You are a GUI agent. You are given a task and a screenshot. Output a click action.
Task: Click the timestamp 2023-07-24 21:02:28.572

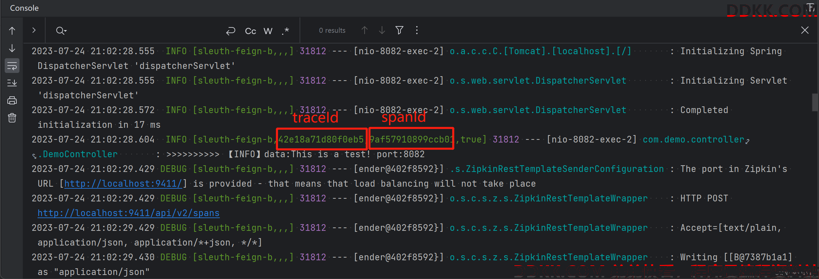click(93, 110)
